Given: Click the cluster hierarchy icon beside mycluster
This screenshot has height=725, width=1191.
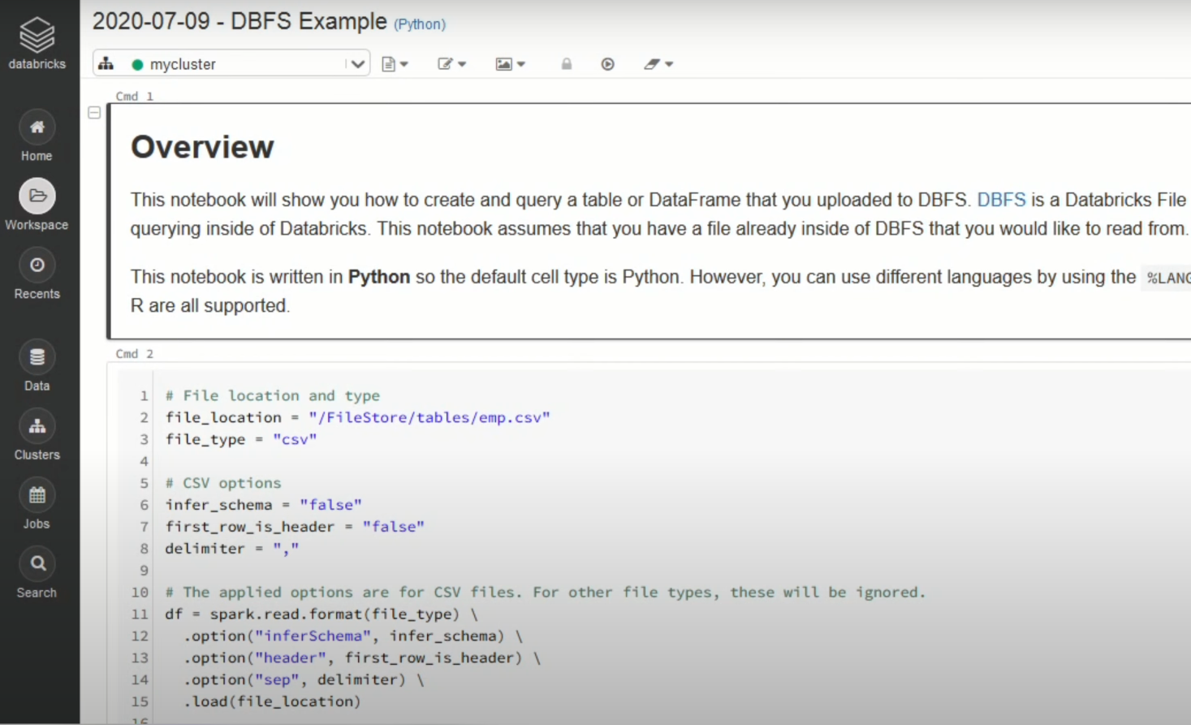Looking at the screenshot, I should tap(106, 63).
